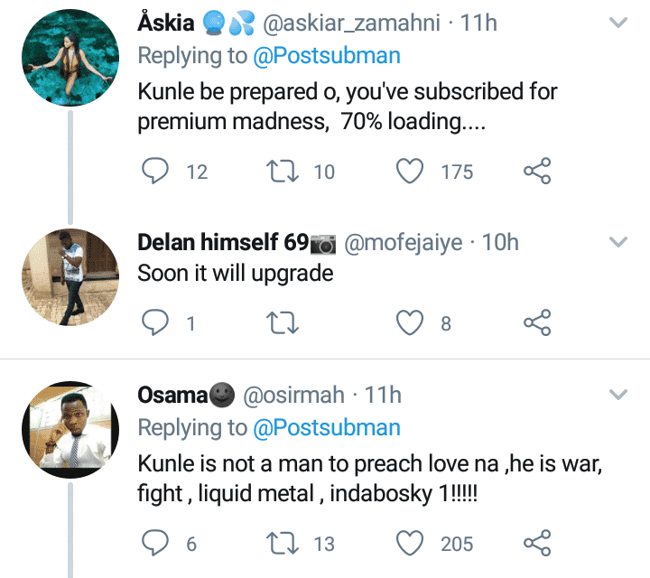
Task: Expand dropdown arrow on Delan's tweet
Action: pos(618,242)
